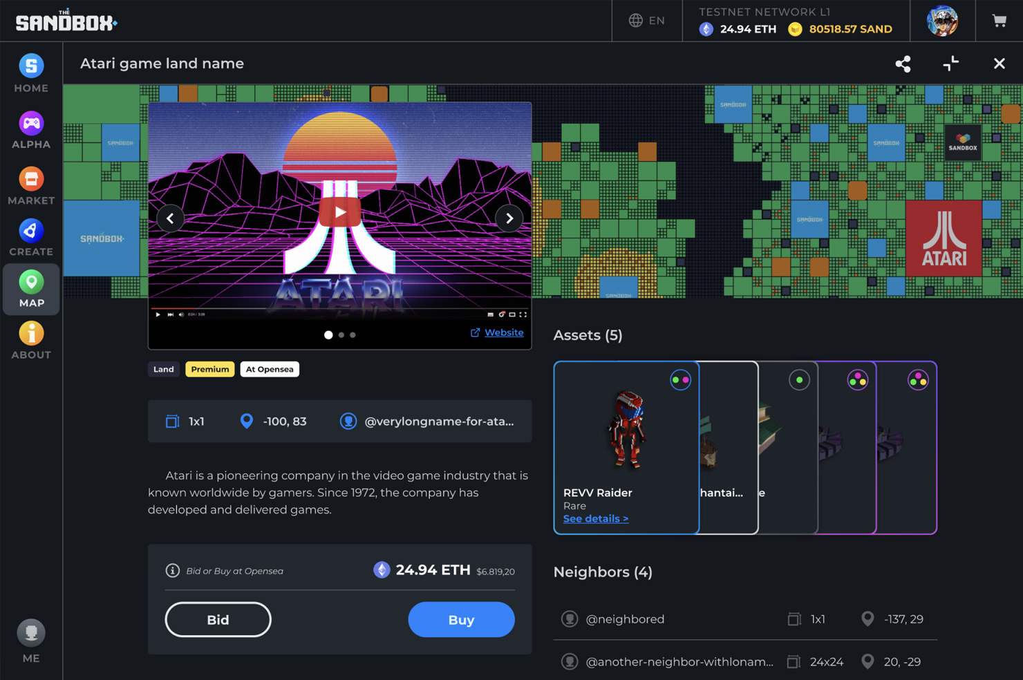The height and width of the screenshot is (680, 1023).
Task: Click the info icon beside Bid or Buy
Action: (172, 571)
